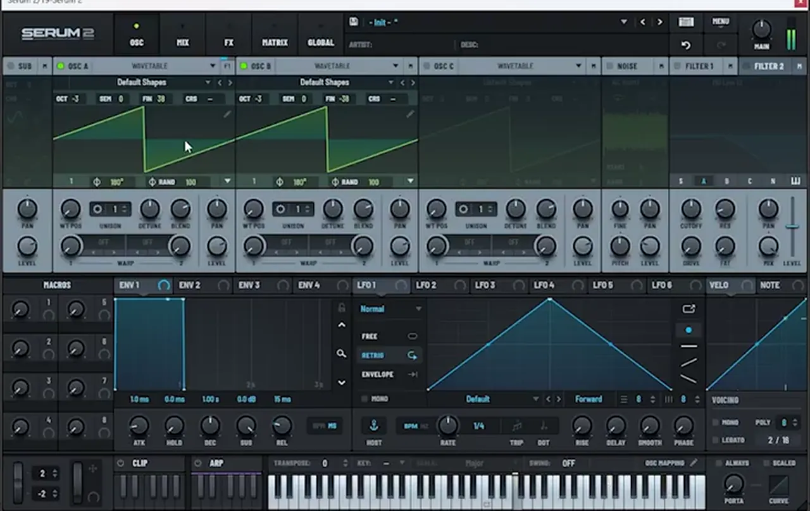
Task: Enable the TRIP triplet note icon
Action: point(517,426)
